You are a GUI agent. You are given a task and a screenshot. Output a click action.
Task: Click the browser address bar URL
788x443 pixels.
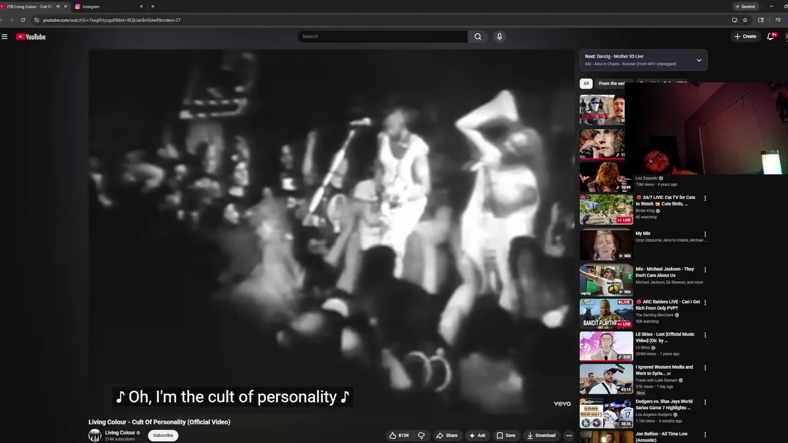coord(111,20)
